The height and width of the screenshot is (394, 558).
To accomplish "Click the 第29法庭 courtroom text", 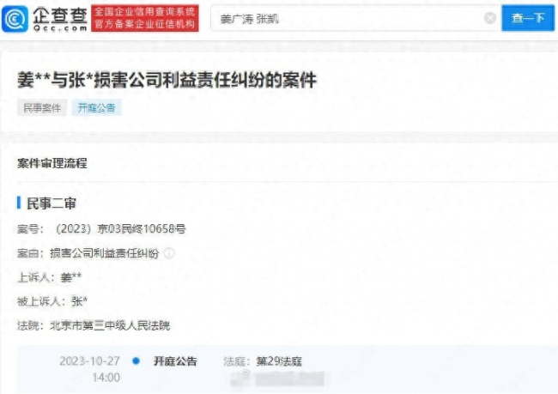I will click(279, 361).
